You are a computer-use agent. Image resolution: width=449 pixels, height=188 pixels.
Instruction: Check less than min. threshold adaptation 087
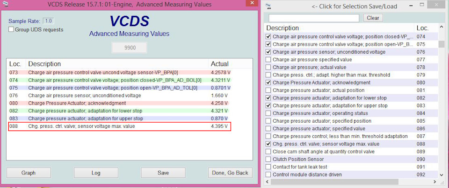point(268,136)
